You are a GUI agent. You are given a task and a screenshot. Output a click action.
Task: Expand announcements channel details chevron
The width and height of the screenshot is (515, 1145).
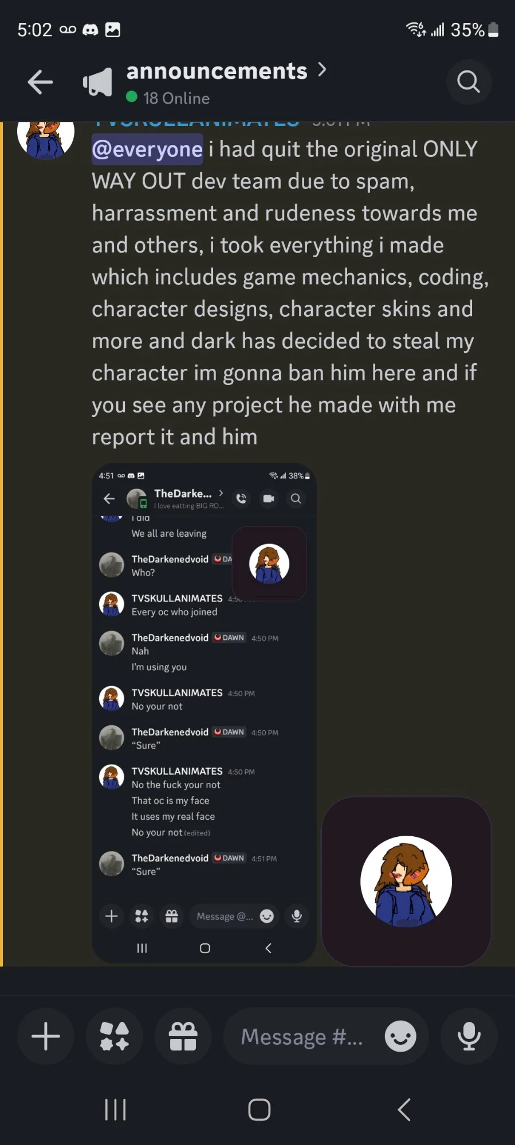tap(322, 70)
